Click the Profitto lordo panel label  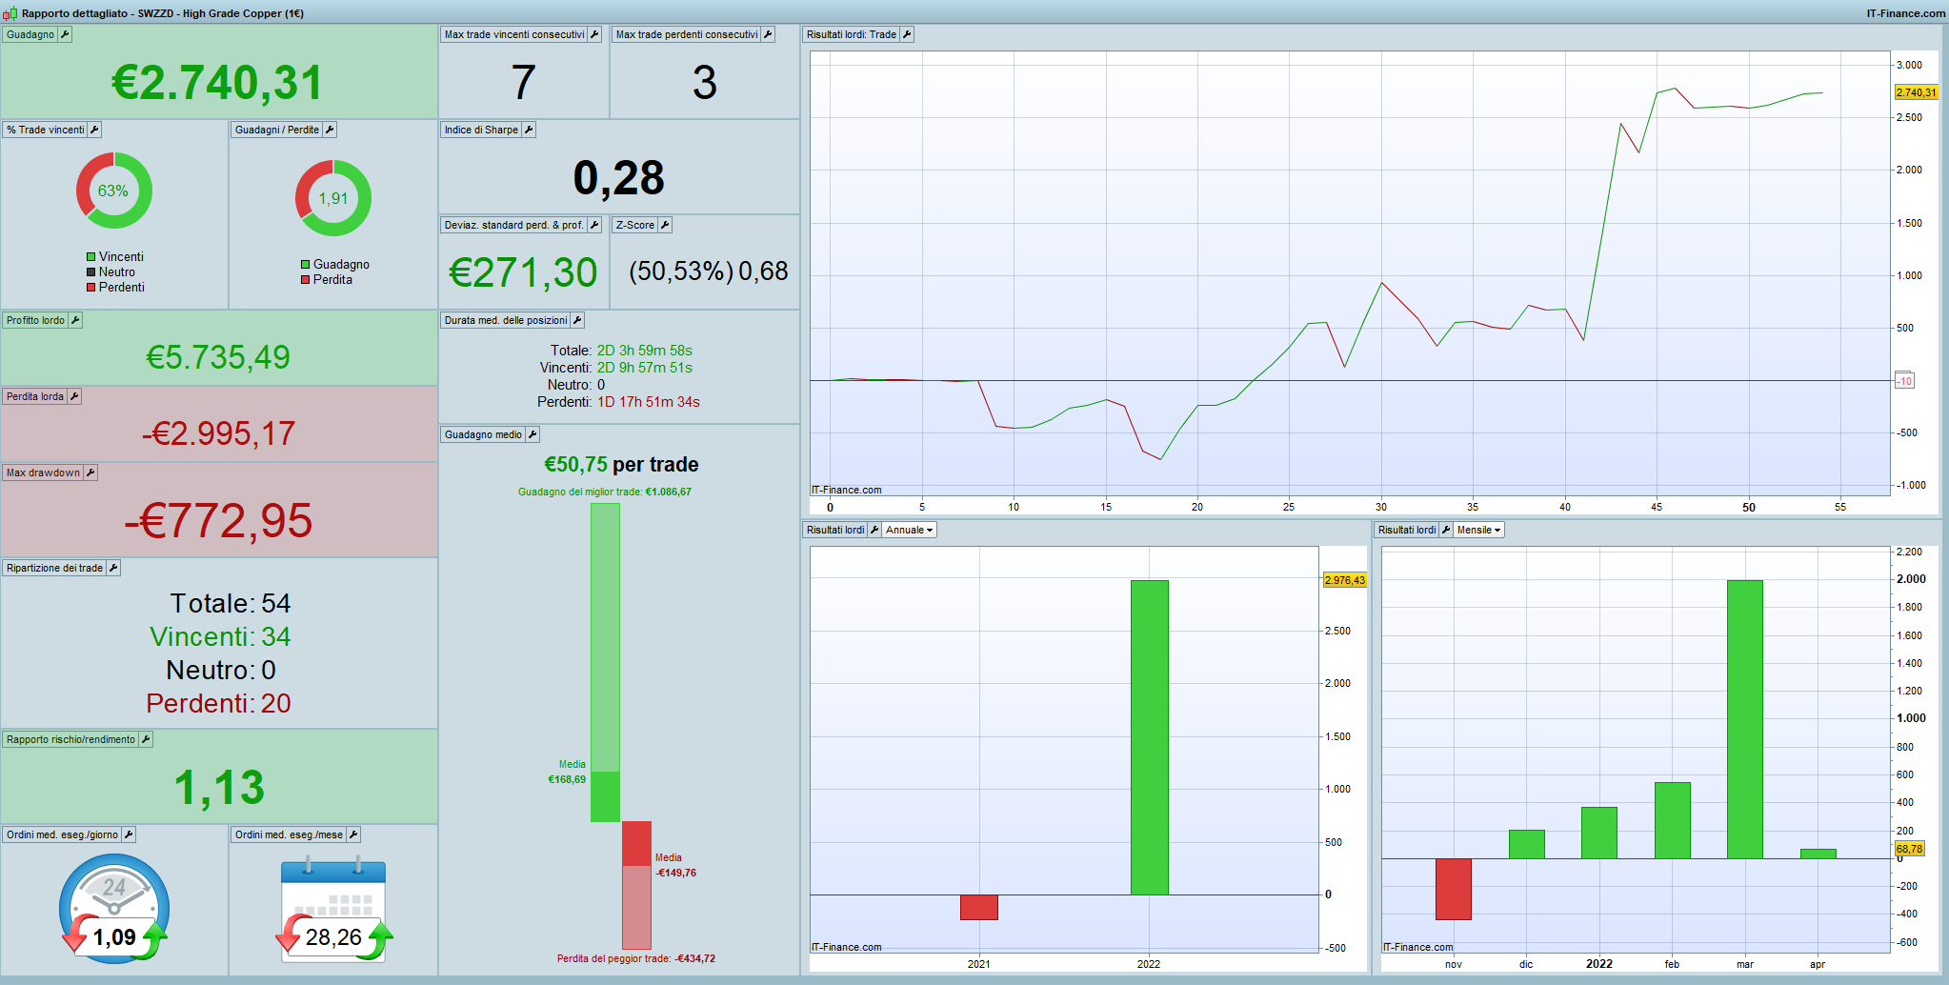coord(35,320)
